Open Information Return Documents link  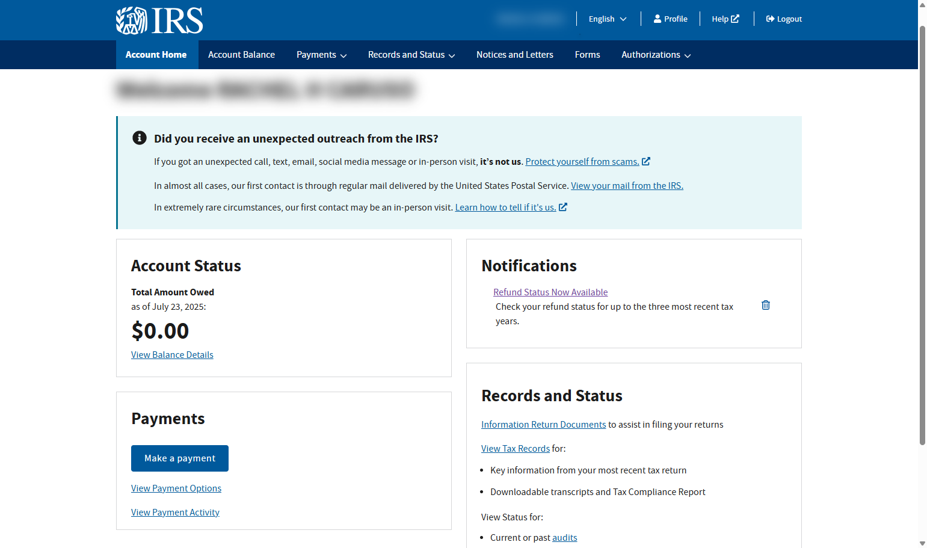pyautogui.click(x=544, y=425)
